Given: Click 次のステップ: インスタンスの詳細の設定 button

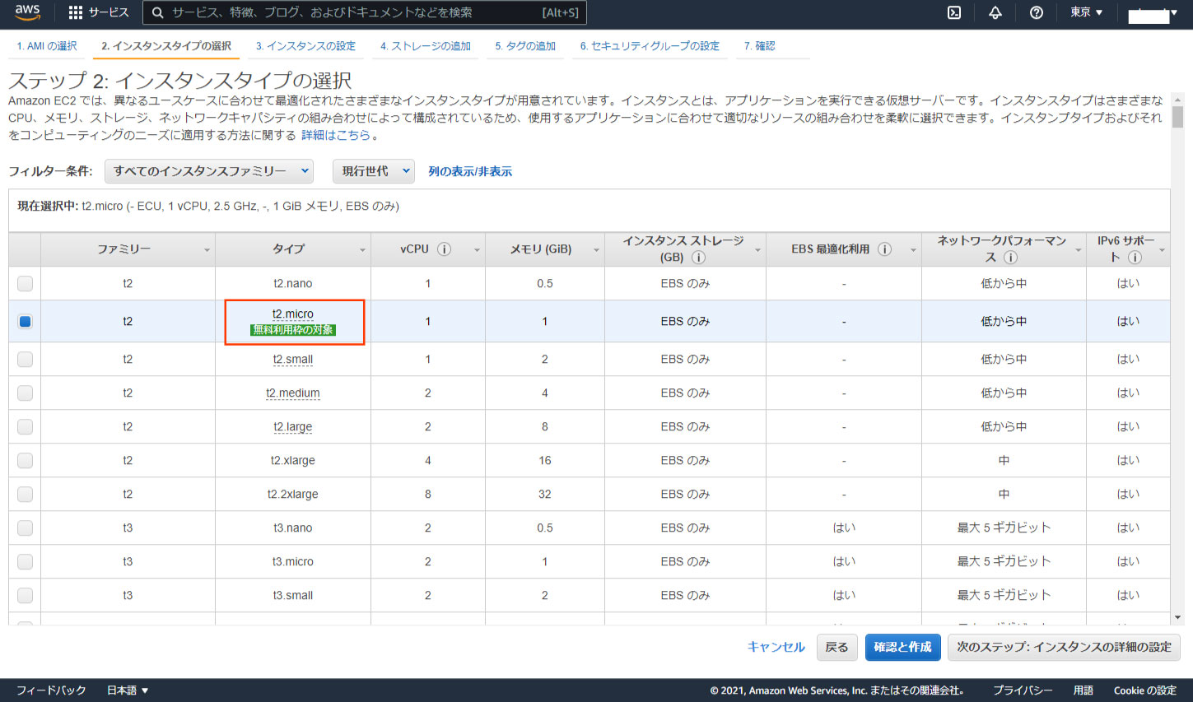Looking at the screenshot, I should 1064,647.
